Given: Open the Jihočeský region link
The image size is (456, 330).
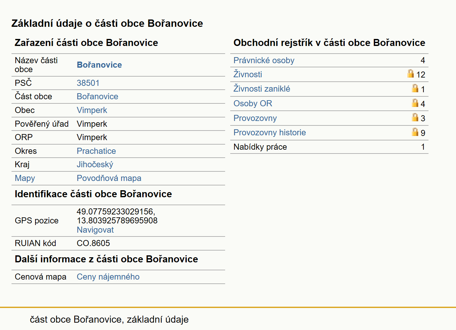Looking at the screenshot, I should tap(95, 164).
